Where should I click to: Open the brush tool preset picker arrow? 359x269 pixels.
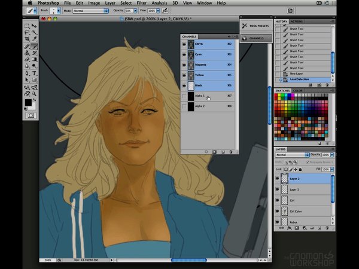(35, 11)
